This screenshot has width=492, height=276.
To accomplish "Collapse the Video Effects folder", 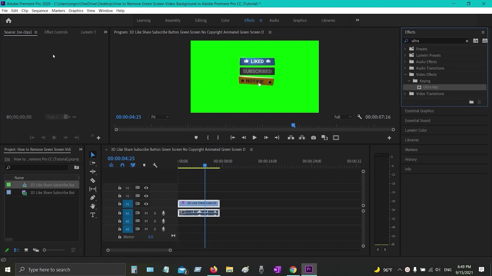I will tap(405, 75).
